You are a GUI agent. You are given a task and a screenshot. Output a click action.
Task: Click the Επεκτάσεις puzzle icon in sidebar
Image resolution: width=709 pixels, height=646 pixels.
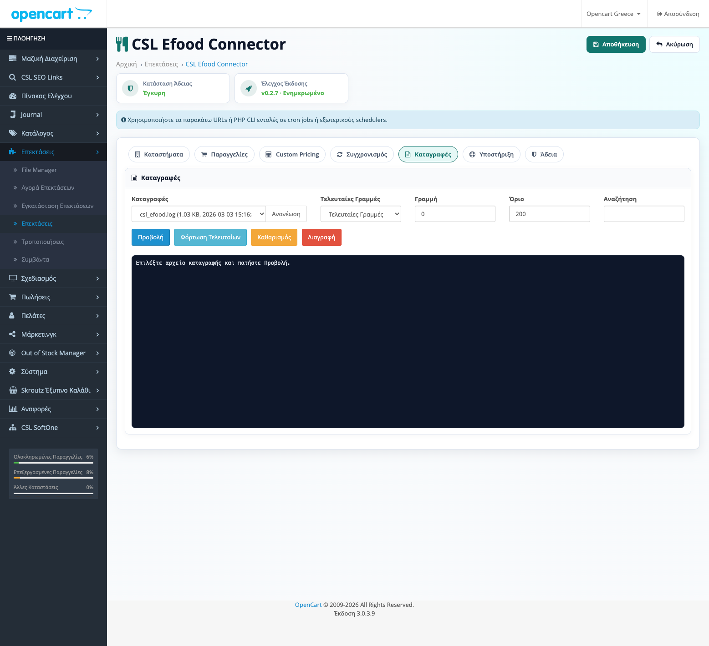(13, 152)
